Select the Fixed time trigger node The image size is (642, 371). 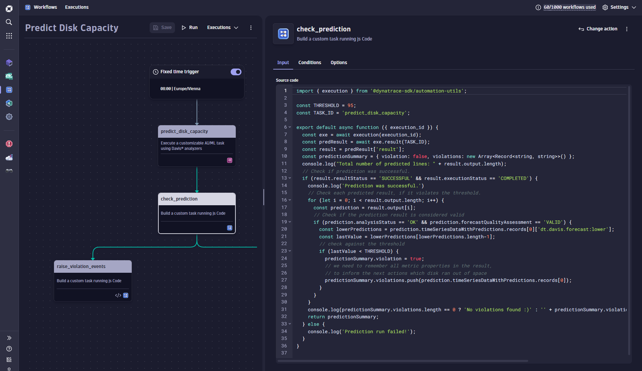pyautogui.click(x=197, y=82)
